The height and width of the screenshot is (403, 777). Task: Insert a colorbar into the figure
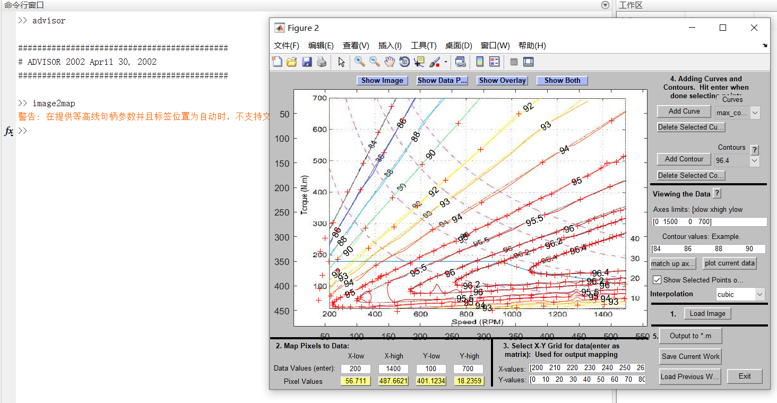coord(480,62)
